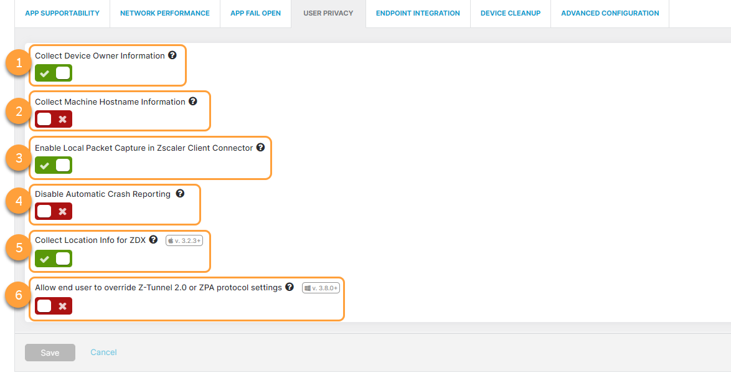Click help icon beside Collect Machine Hostname Information
Image resolution: width=731 pixels, height=375 pixels.
(193, 102)
